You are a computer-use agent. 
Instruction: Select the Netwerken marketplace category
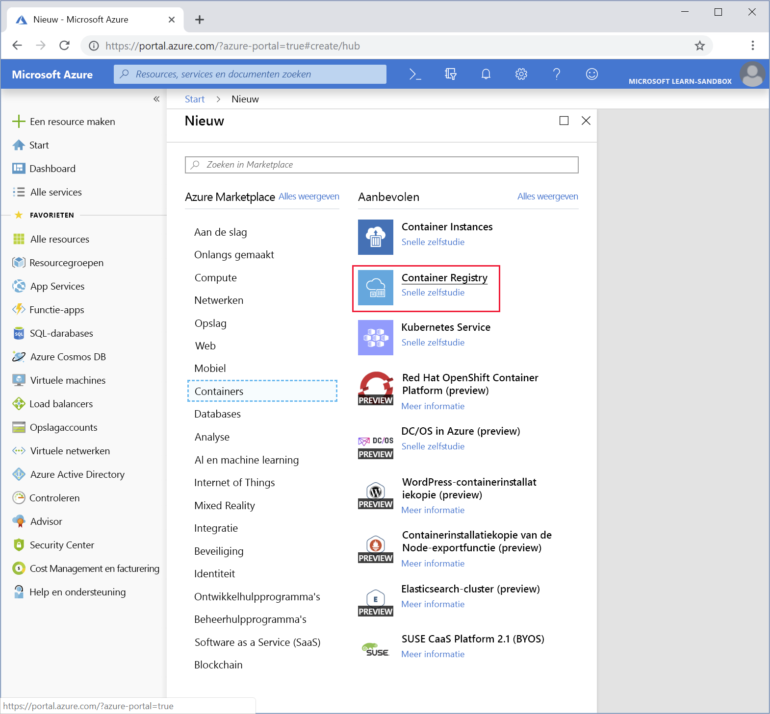pyautogui.click(x=219, y=300)
